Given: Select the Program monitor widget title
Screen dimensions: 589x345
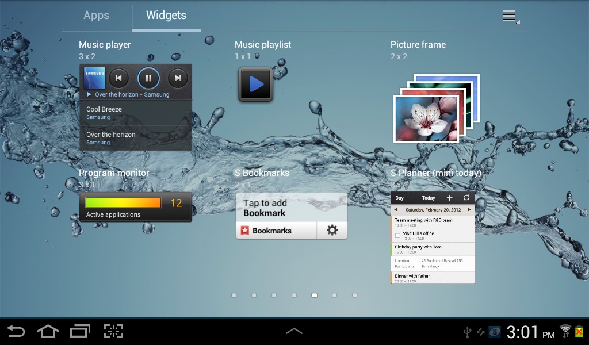Looking at the screenshot, I should pos(114,172).
